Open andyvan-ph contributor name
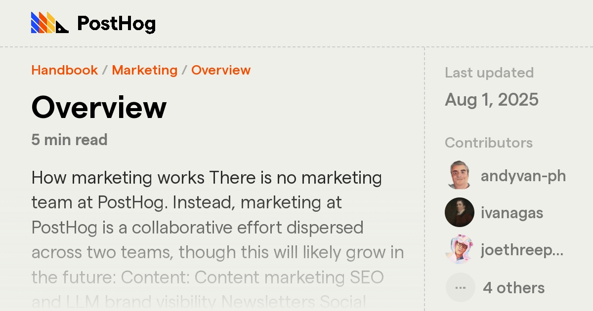593x311 pixels. point(523,176)
